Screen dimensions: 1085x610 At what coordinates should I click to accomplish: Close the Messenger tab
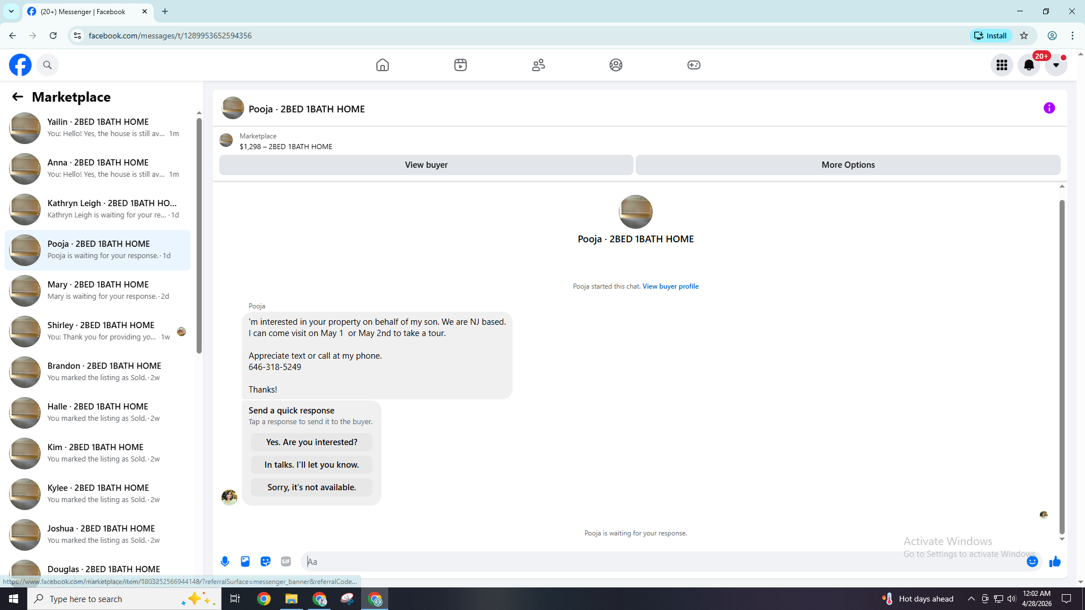coord(145,11)
